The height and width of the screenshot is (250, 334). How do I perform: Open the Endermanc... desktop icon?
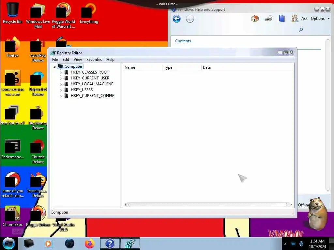(12, 149)
